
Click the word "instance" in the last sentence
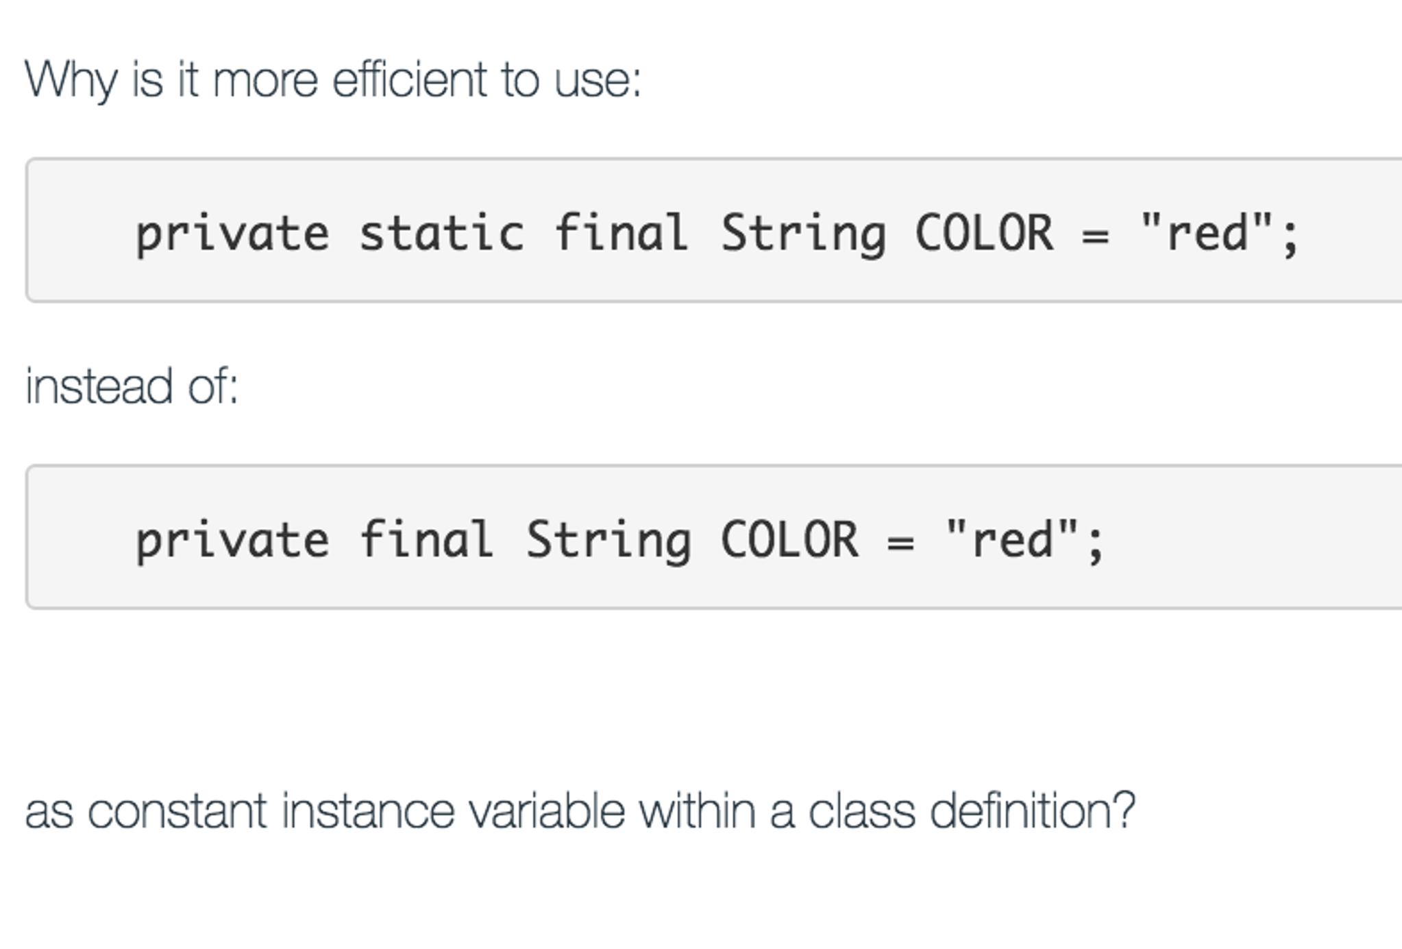pos(368,811)
